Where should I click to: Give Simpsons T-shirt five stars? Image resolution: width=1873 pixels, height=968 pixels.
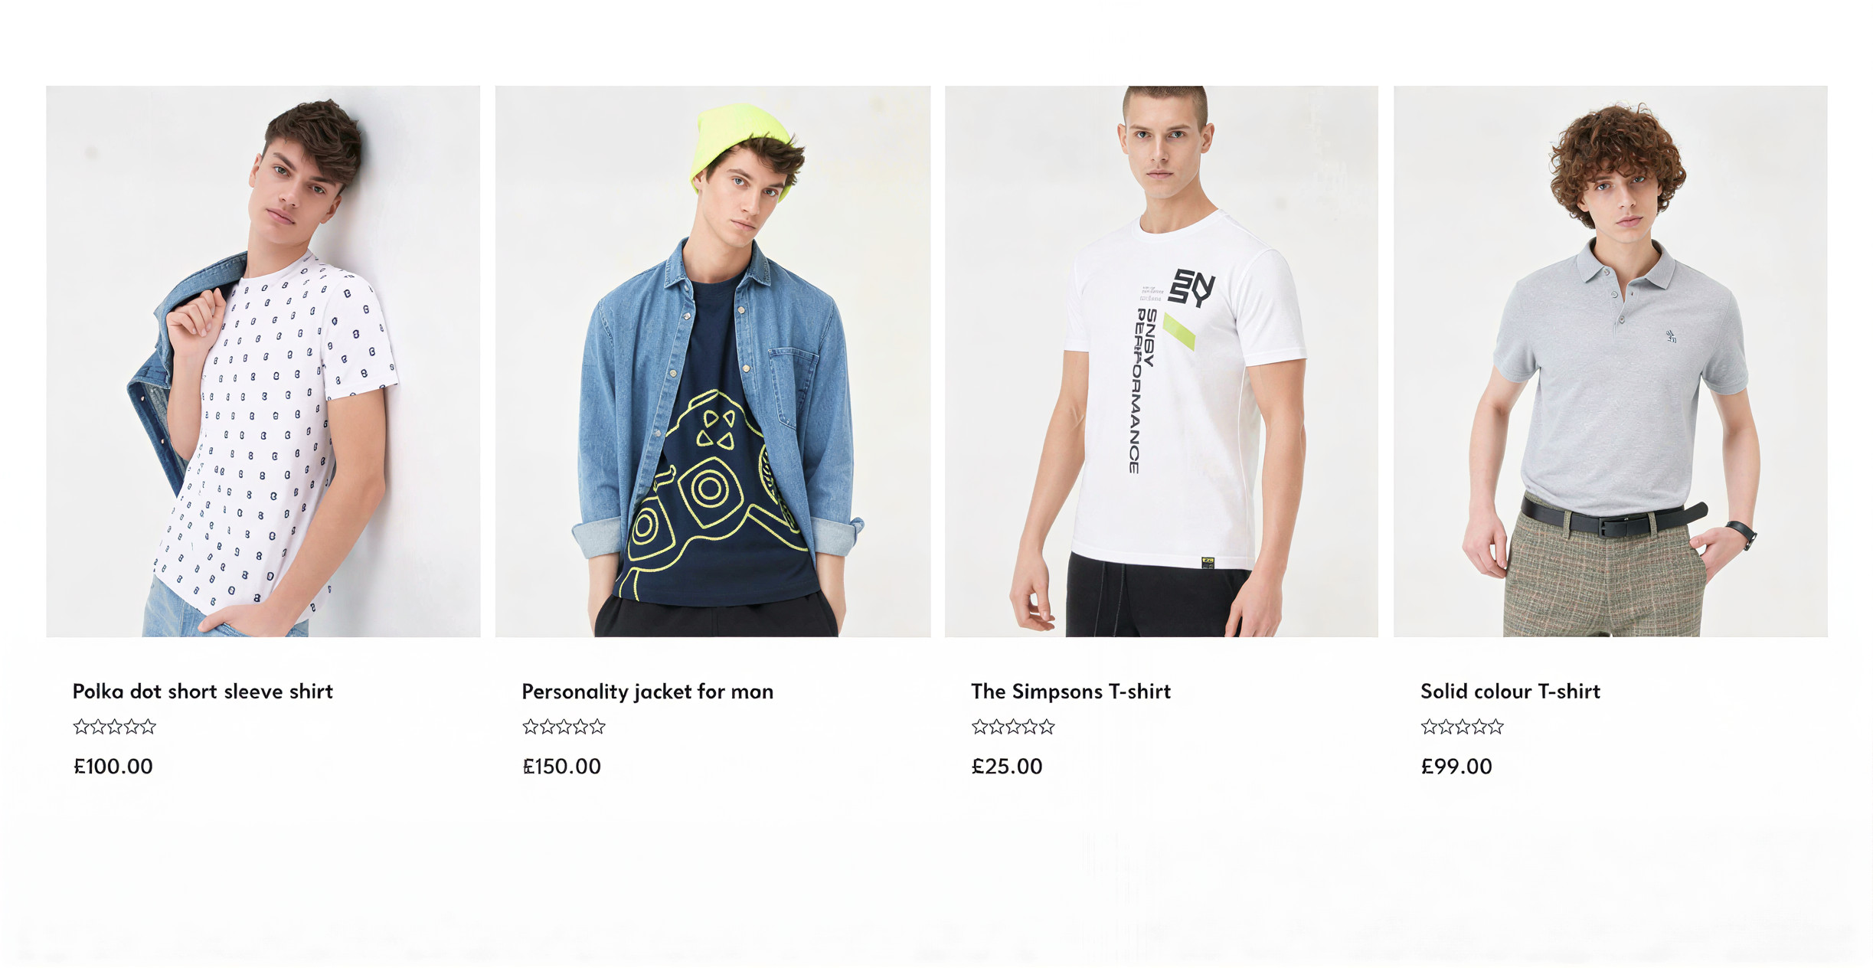(x=1047, y=727)
